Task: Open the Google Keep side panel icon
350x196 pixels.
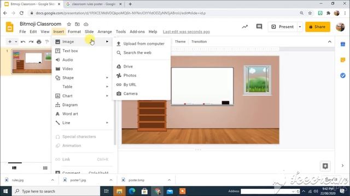Action: [x=343, y=60]
